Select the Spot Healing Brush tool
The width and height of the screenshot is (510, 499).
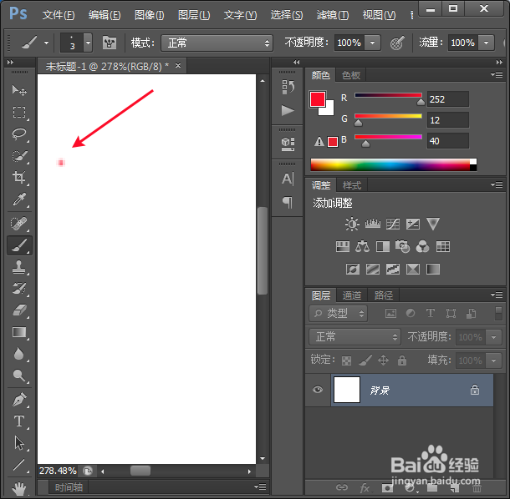pos(19,224)
